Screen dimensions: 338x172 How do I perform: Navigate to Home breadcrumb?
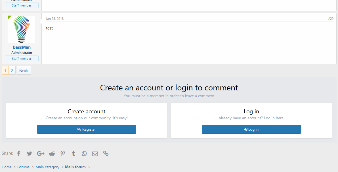(7, 167)
